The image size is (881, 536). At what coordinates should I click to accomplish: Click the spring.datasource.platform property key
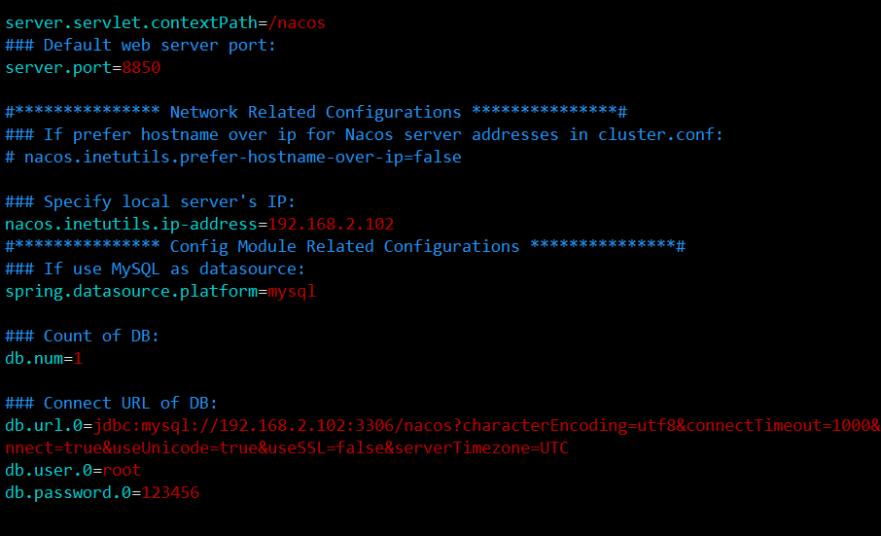coord(131,292)
